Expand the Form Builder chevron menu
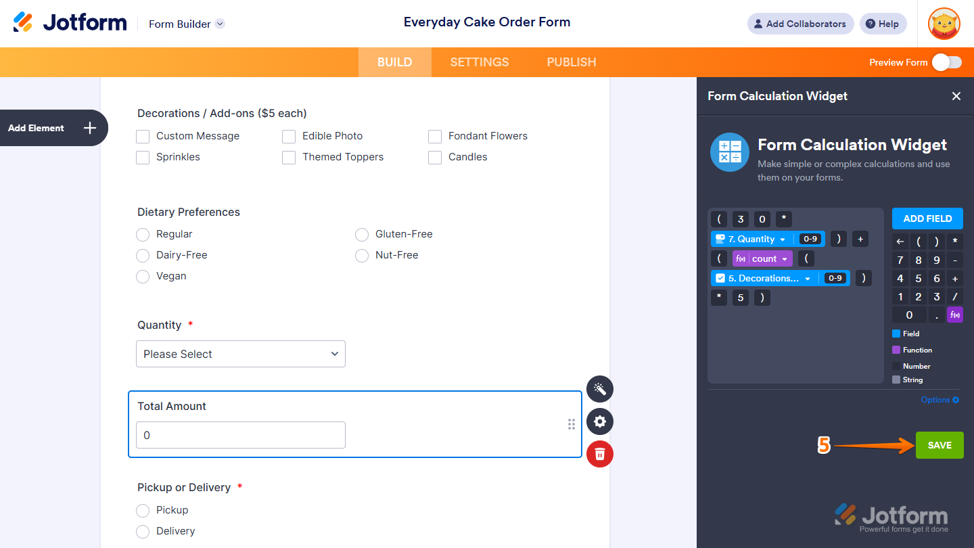This screenshot has width=974, height=548. [219, 24]
